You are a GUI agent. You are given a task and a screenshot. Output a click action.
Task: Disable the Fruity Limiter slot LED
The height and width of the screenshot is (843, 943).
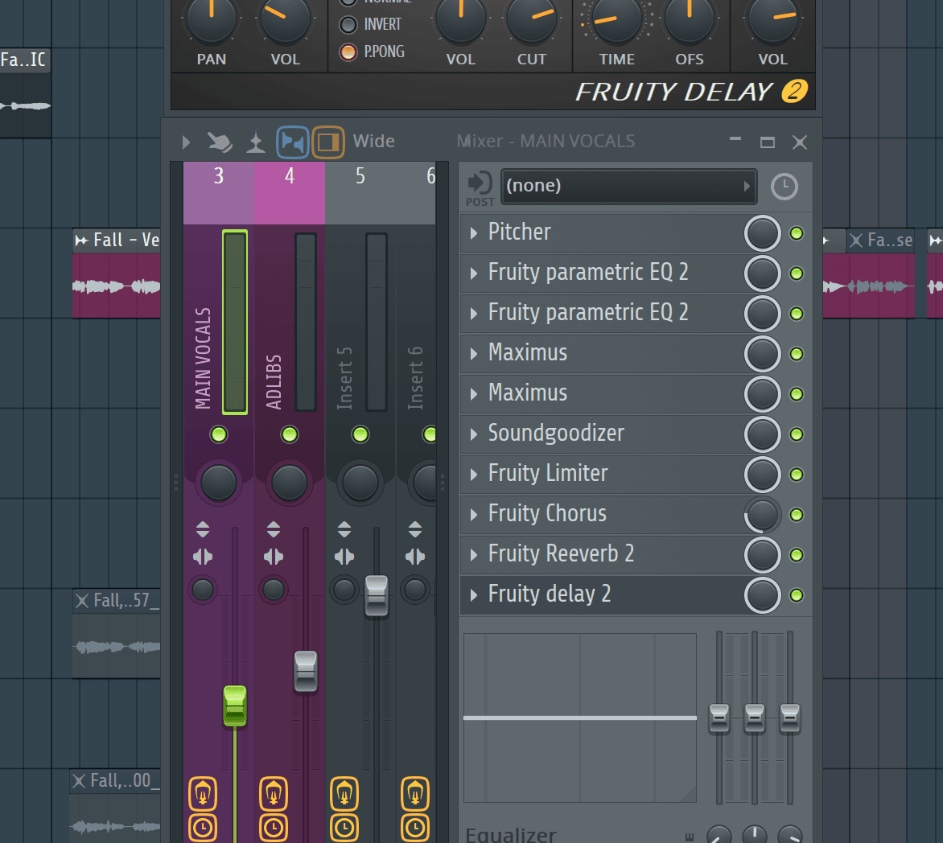coord(797,475)
